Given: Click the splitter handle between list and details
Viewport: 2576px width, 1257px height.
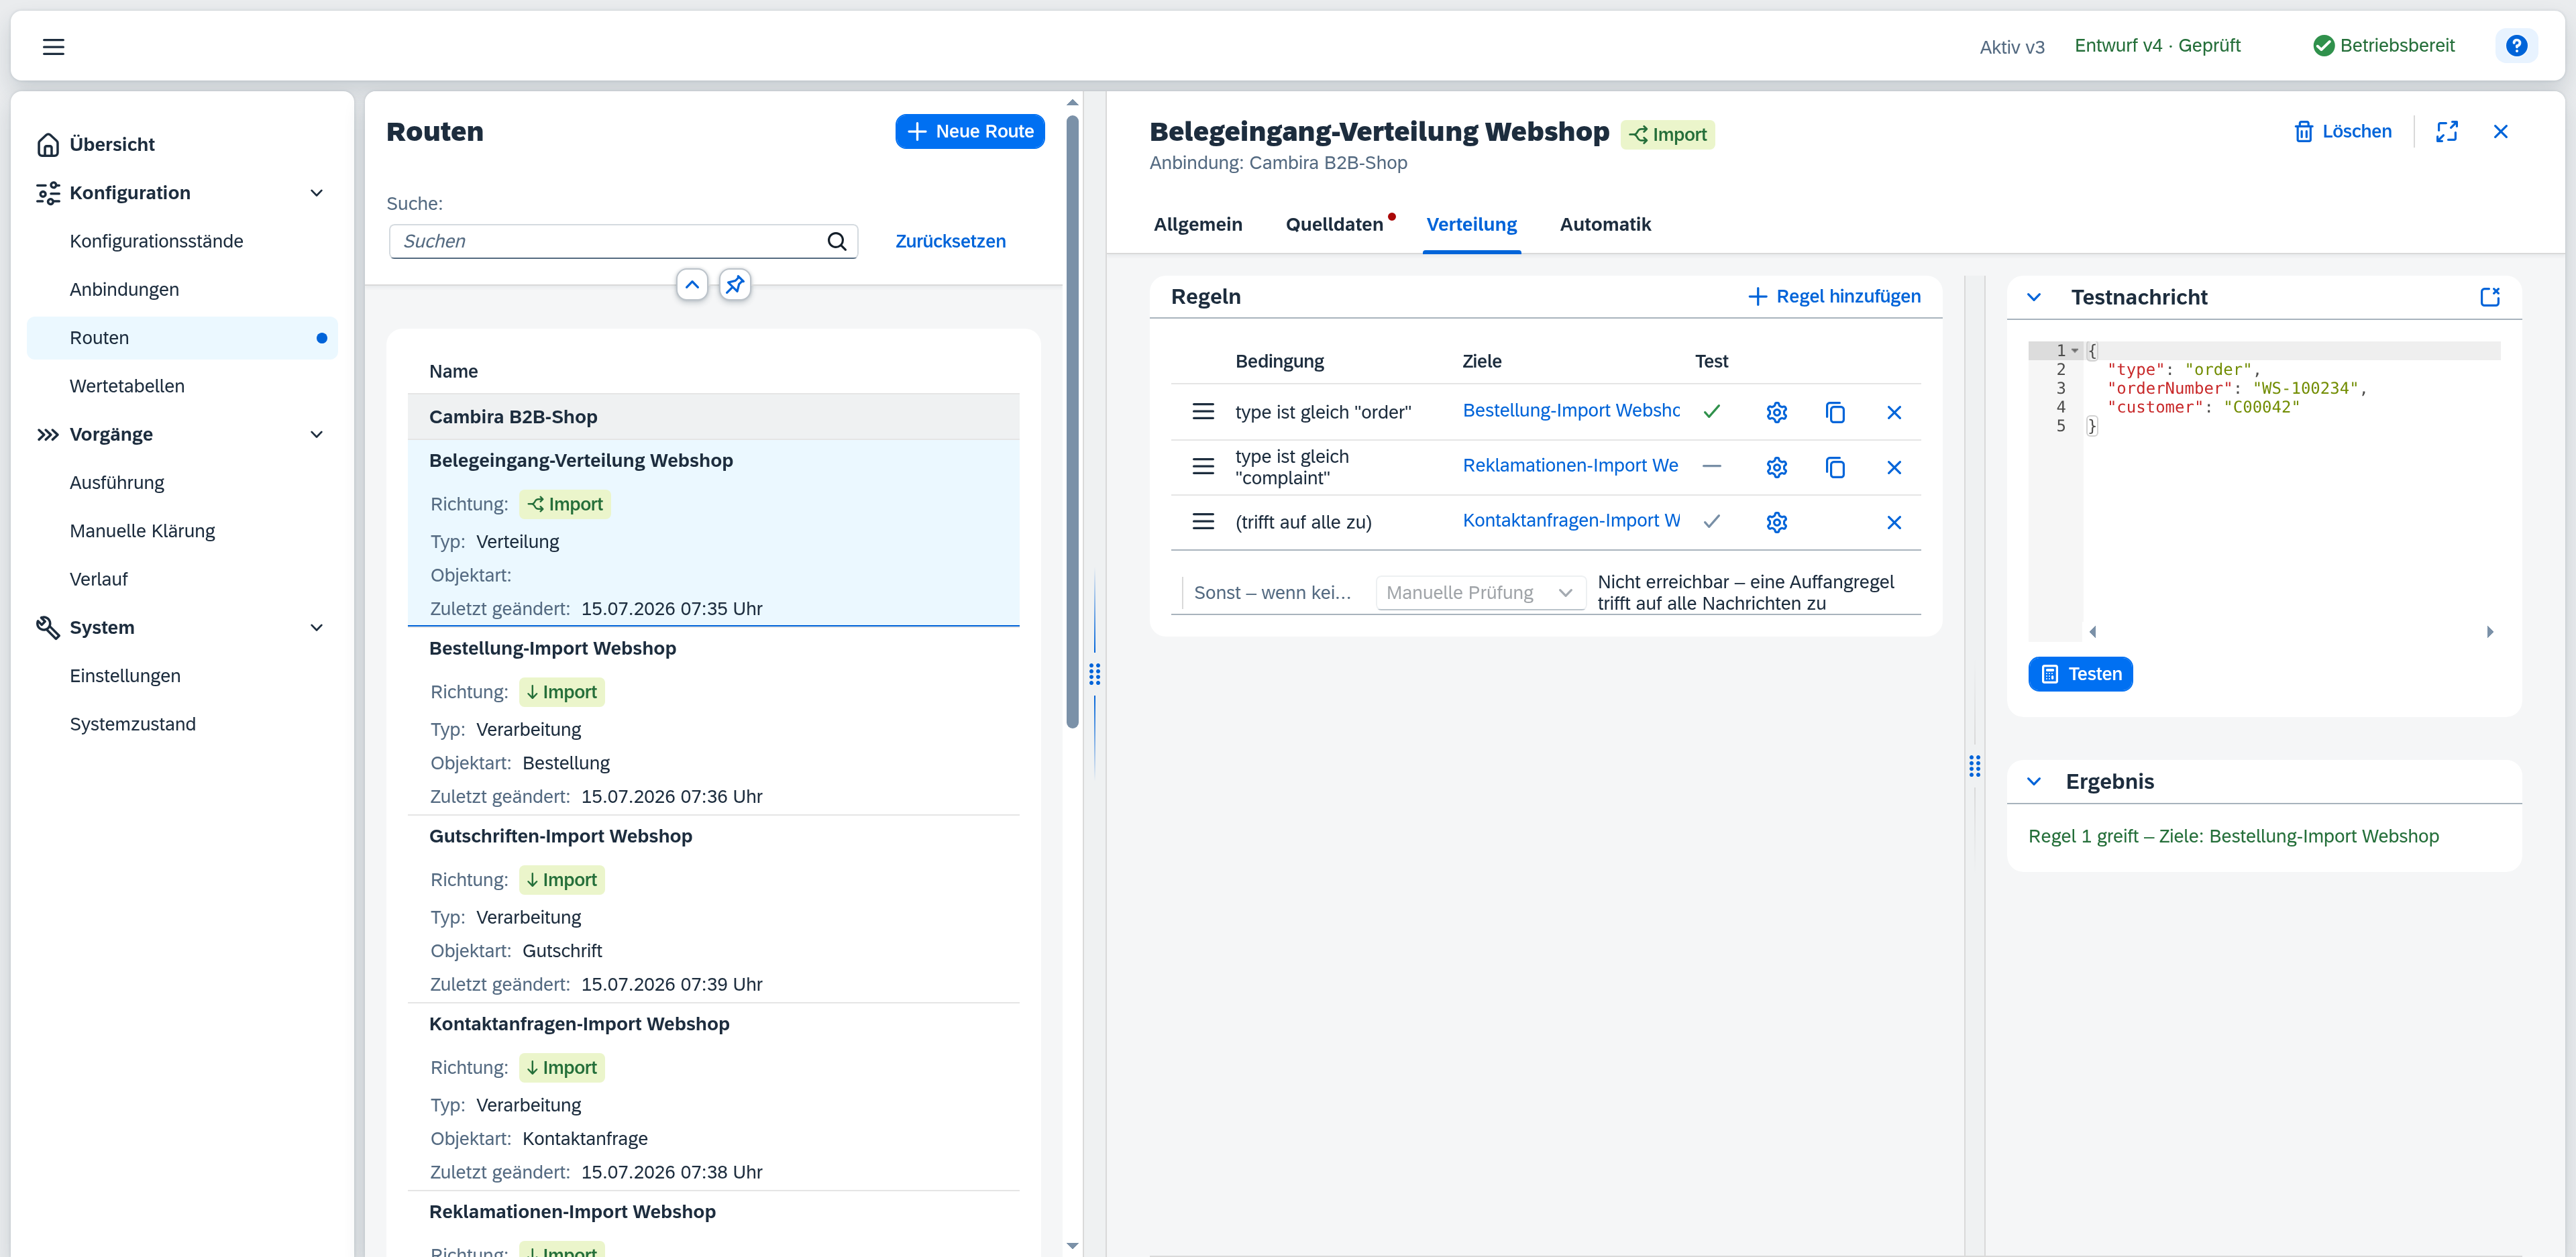Looking at the screenshot, I should [1095, 675].
